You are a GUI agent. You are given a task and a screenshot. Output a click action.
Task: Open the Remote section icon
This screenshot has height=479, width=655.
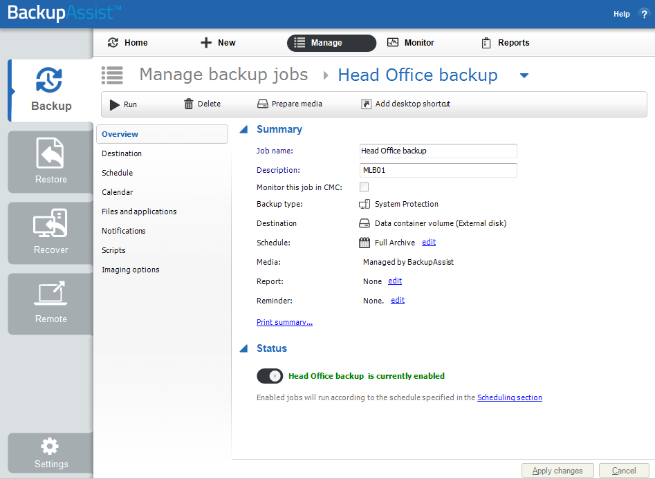(x=50, y=294)
